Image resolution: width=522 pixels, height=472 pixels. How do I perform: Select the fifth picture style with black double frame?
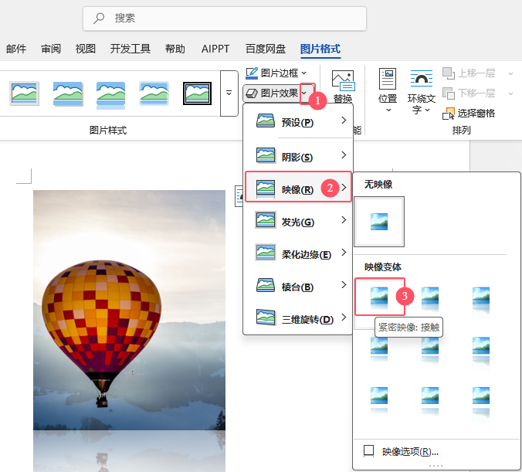coord(197,93)
